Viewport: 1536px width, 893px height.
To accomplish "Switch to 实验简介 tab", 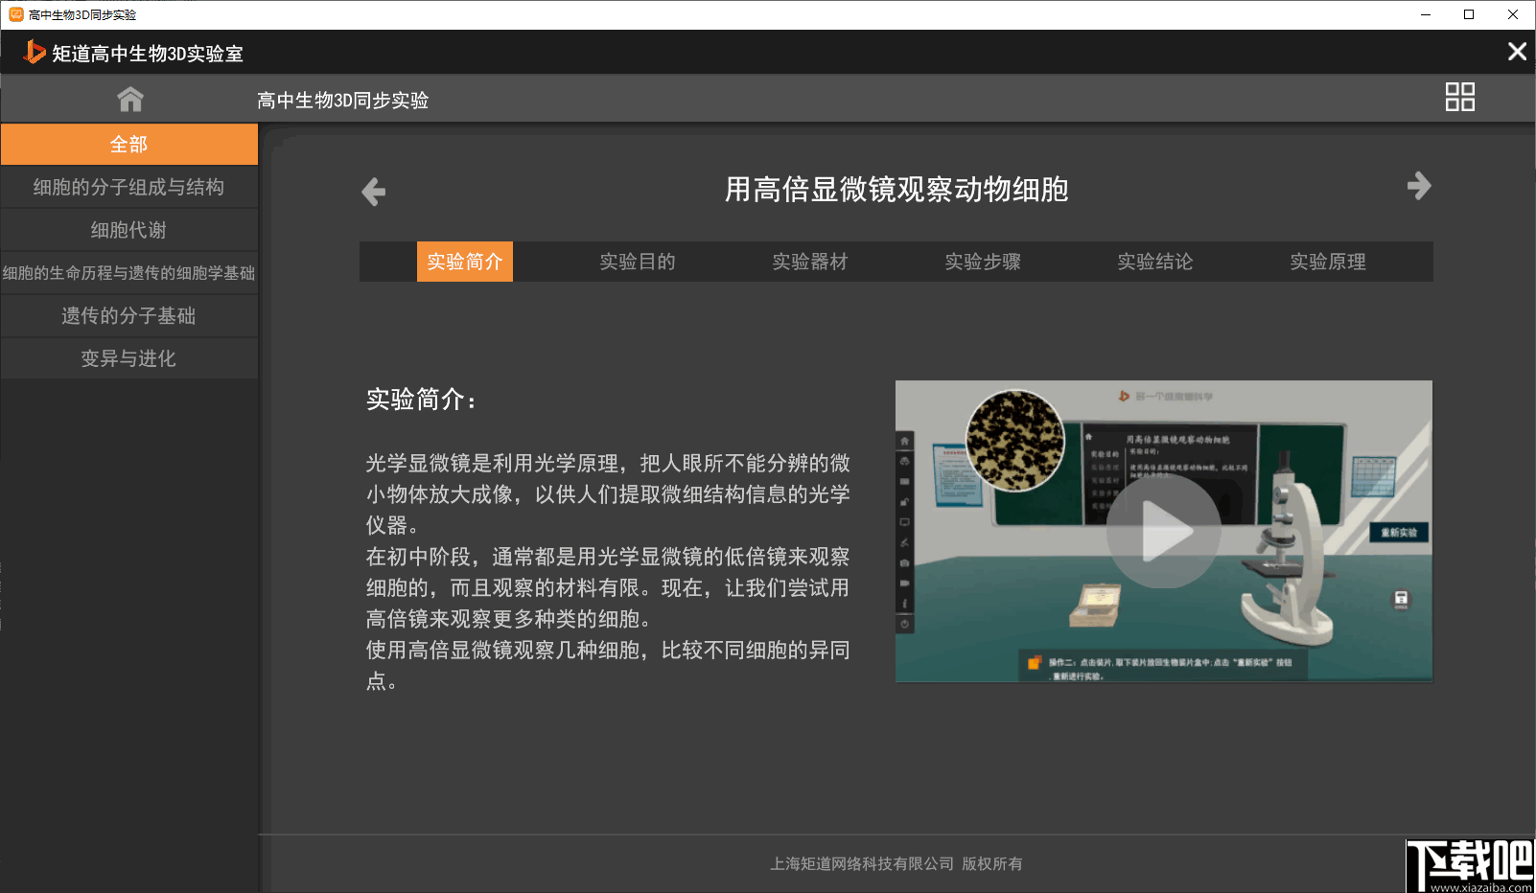I will click(465, 262).
